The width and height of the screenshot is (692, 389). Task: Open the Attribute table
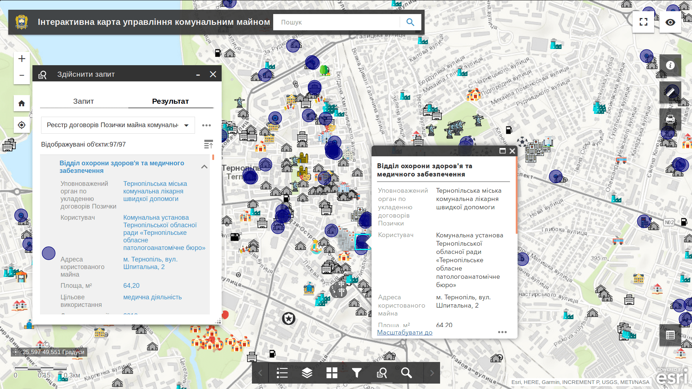(x=670, y=335)
